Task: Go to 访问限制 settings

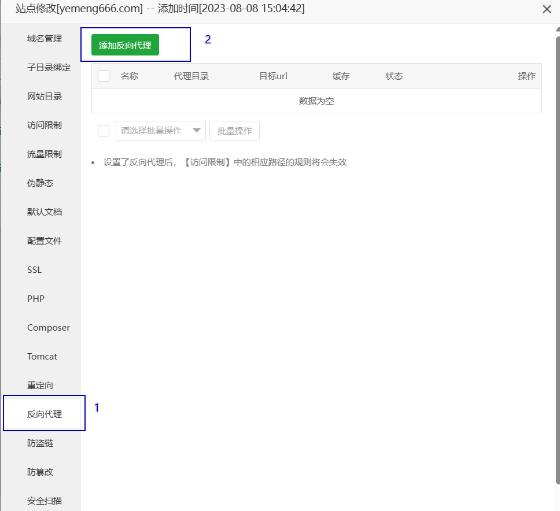Action: (45, 125)
